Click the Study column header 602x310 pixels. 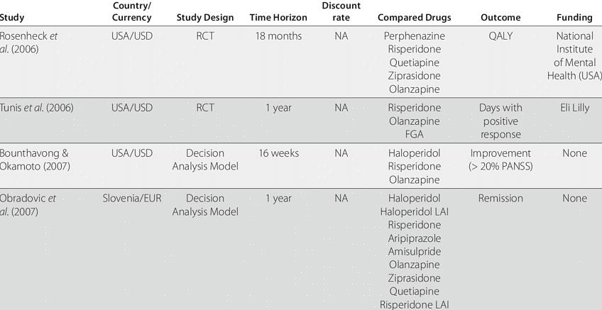point(13,18)
